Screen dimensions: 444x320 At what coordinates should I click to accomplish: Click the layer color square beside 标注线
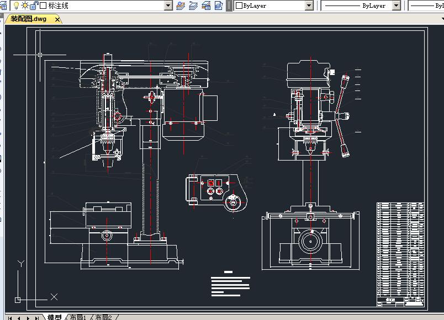point(43,6)
